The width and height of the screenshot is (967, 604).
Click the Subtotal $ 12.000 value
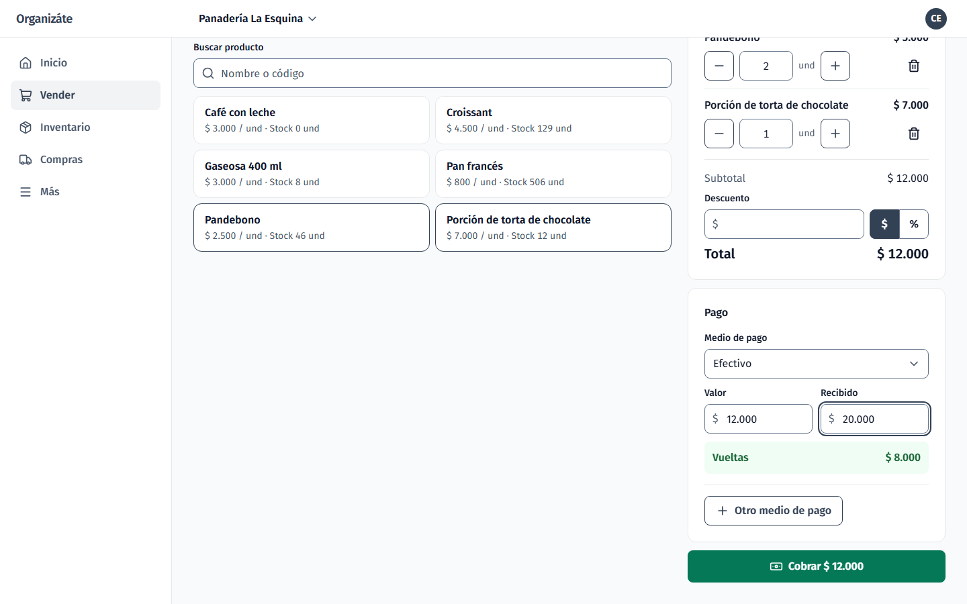[908, 179]
